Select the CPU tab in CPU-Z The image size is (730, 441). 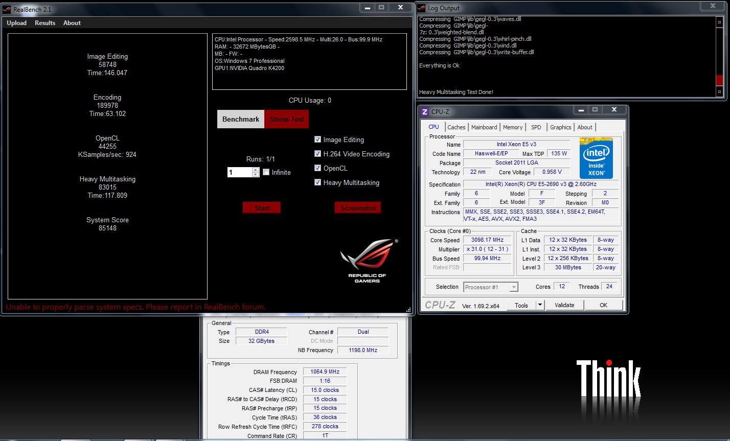(x=434, y=127)
